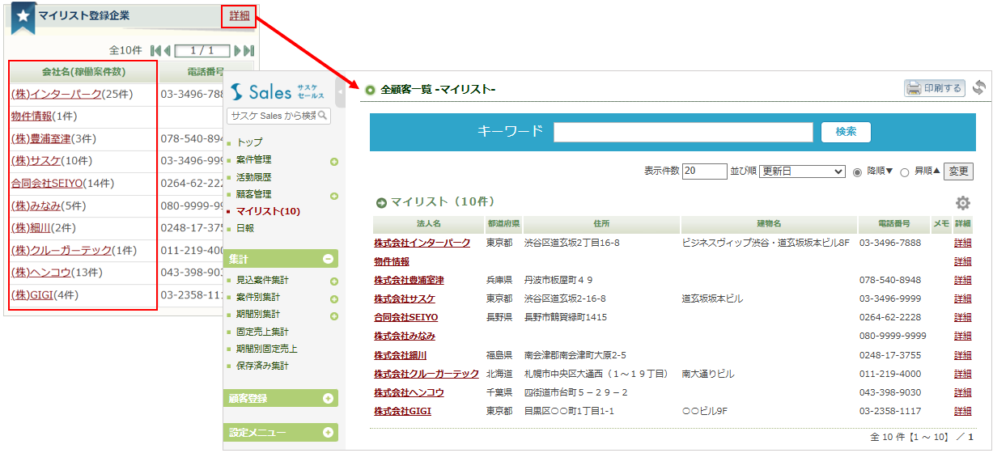Click the magnifier icon in sidebar search box
The height and width of the screenshot is (453, 993).
coord(322,116)
